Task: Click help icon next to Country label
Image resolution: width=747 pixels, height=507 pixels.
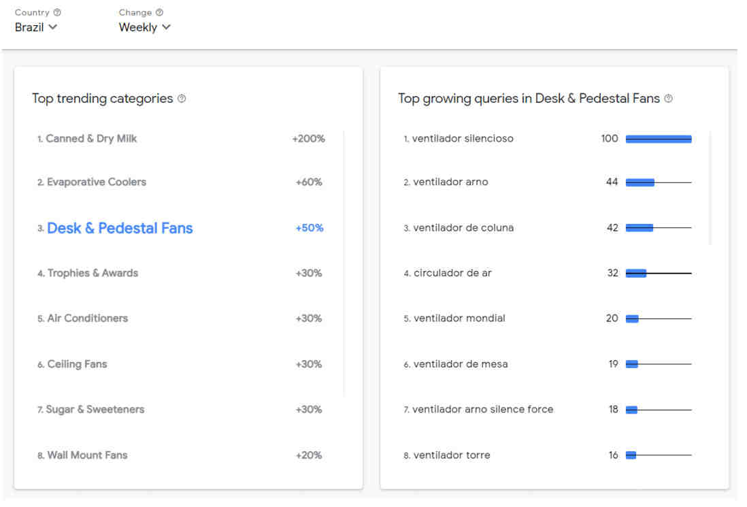Action: pos(57,12)
